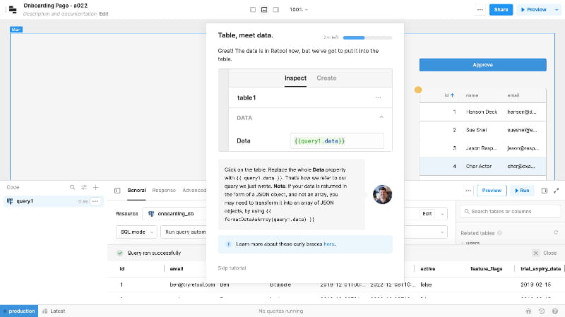Open the Run query automatically dropdown
This screenshot has width=565, height=317.
pyautogui.click(x=184, y=232)
